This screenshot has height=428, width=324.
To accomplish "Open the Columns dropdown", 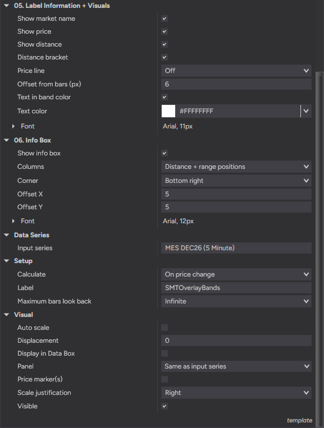I will pyautogui.click(x=236, y=167).
